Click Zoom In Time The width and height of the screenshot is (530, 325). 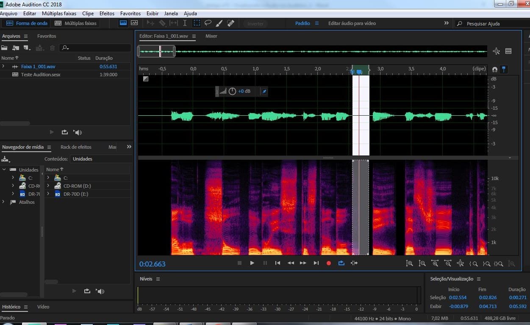pyautogui.click(x=435, y=264)
